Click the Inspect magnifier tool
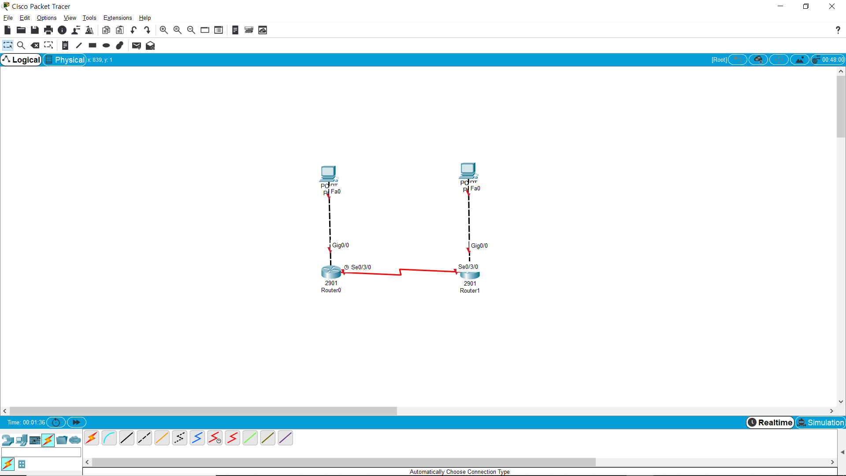Viewport: 846px width, 476px height. [21, 45]
